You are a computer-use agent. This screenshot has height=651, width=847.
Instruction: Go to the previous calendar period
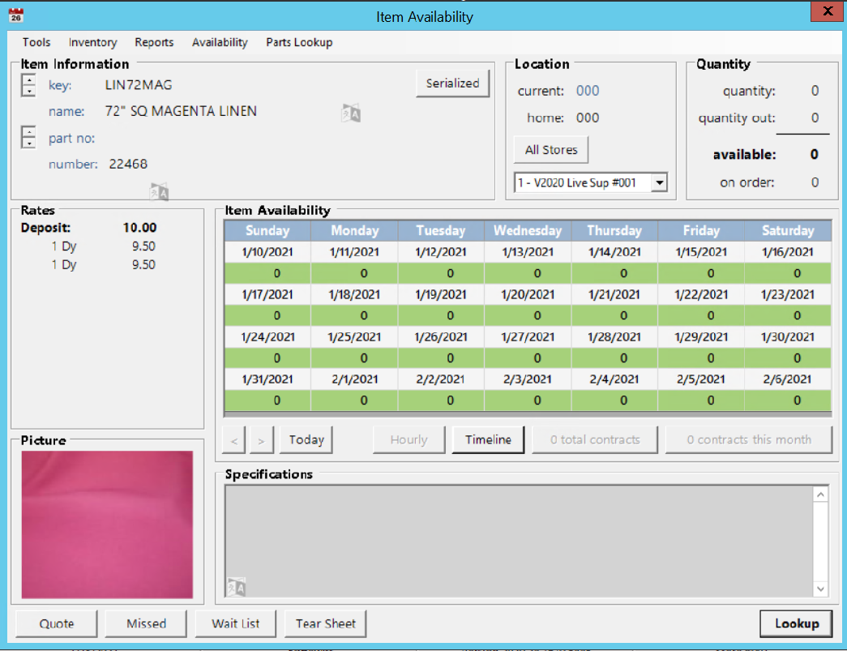(x=234, y=440)
